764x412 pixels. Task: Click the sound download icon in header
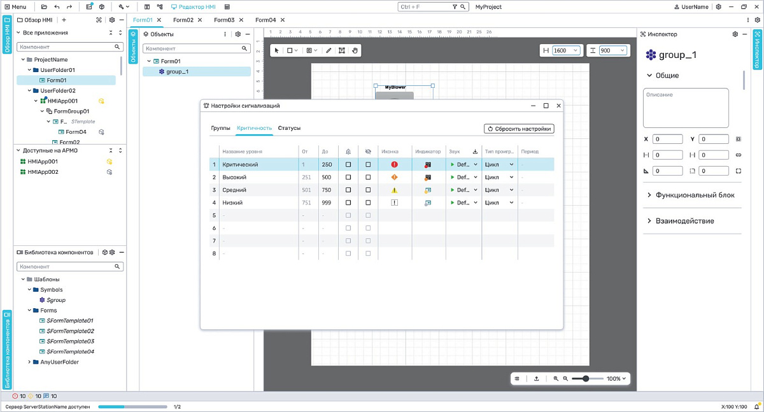pos(474,152)
